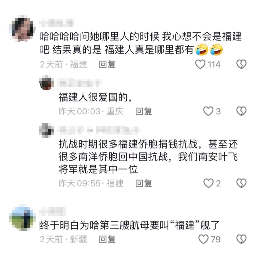This screenshot has width=258, height=256.
Task: Reply to the top comment about 福建人
Action: pos(107,64)
